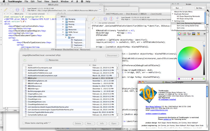Open the Apple menu
Viewport: 210px width, 131px height.
[x=4, y=2]
